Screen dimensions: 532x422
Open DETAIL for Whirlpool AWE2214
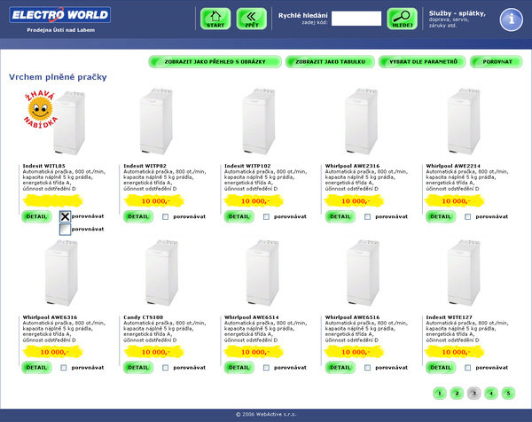441,216
